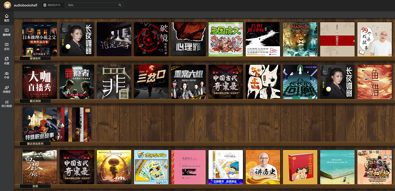Image resolution: width=395 pixels, height=191 pixels.
Task: Open 罪瘾者 book cover
Action: (x=77, y=82)
